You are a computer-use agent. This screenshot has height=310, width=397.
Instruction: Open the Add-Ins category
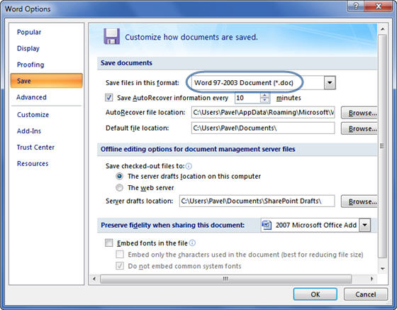point(29,131)
